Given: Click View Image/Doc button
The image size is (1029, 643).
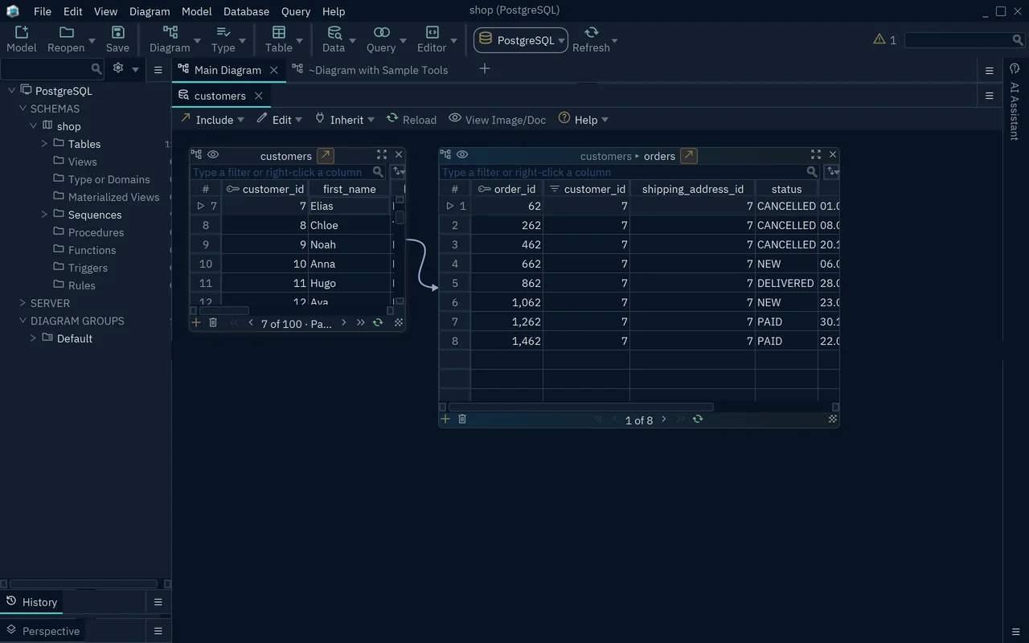Looking at the screenshot, I should (x=498, y=119).
